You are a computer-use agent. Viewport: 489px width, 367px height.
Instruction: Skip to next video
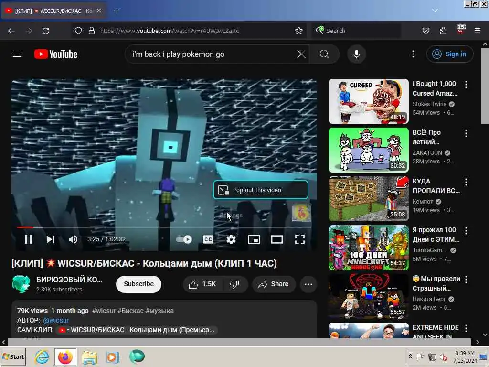[x=51, y=239]
